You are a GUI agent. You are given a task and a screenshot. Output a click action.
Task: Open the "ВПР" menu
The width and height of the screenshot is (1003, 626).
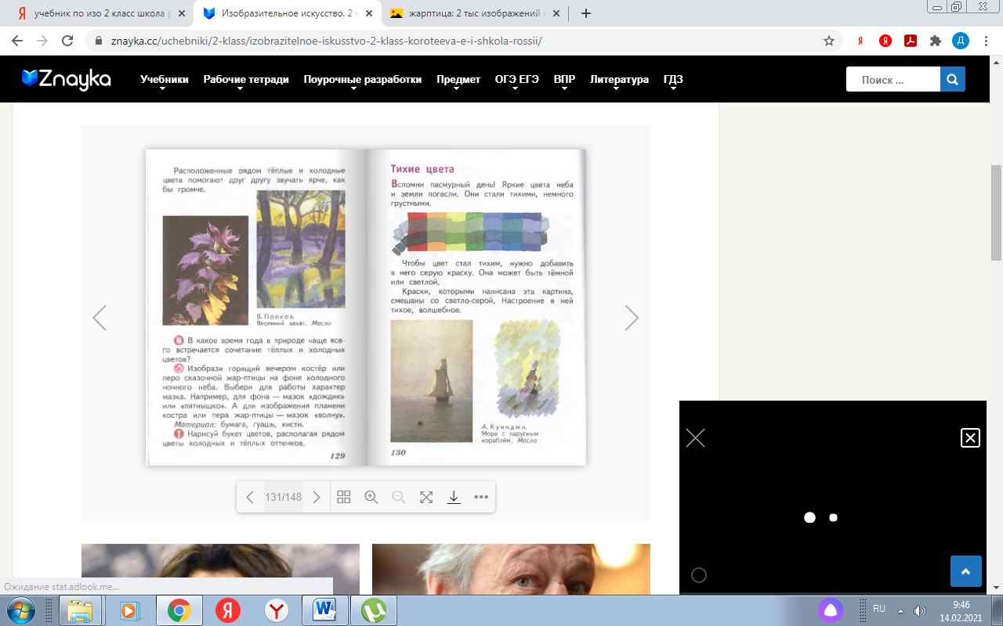point(564,80)
